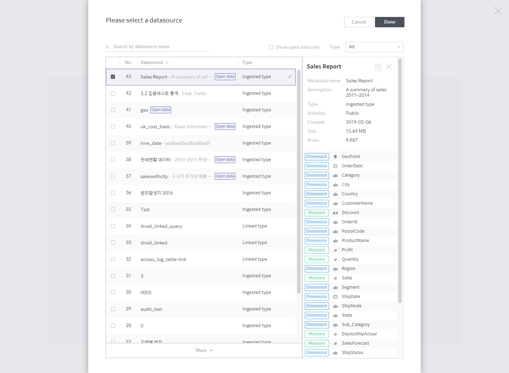Close the Sales Report detail panel
Viewport: 509px width, 373px height.
(x=389, y=67)
